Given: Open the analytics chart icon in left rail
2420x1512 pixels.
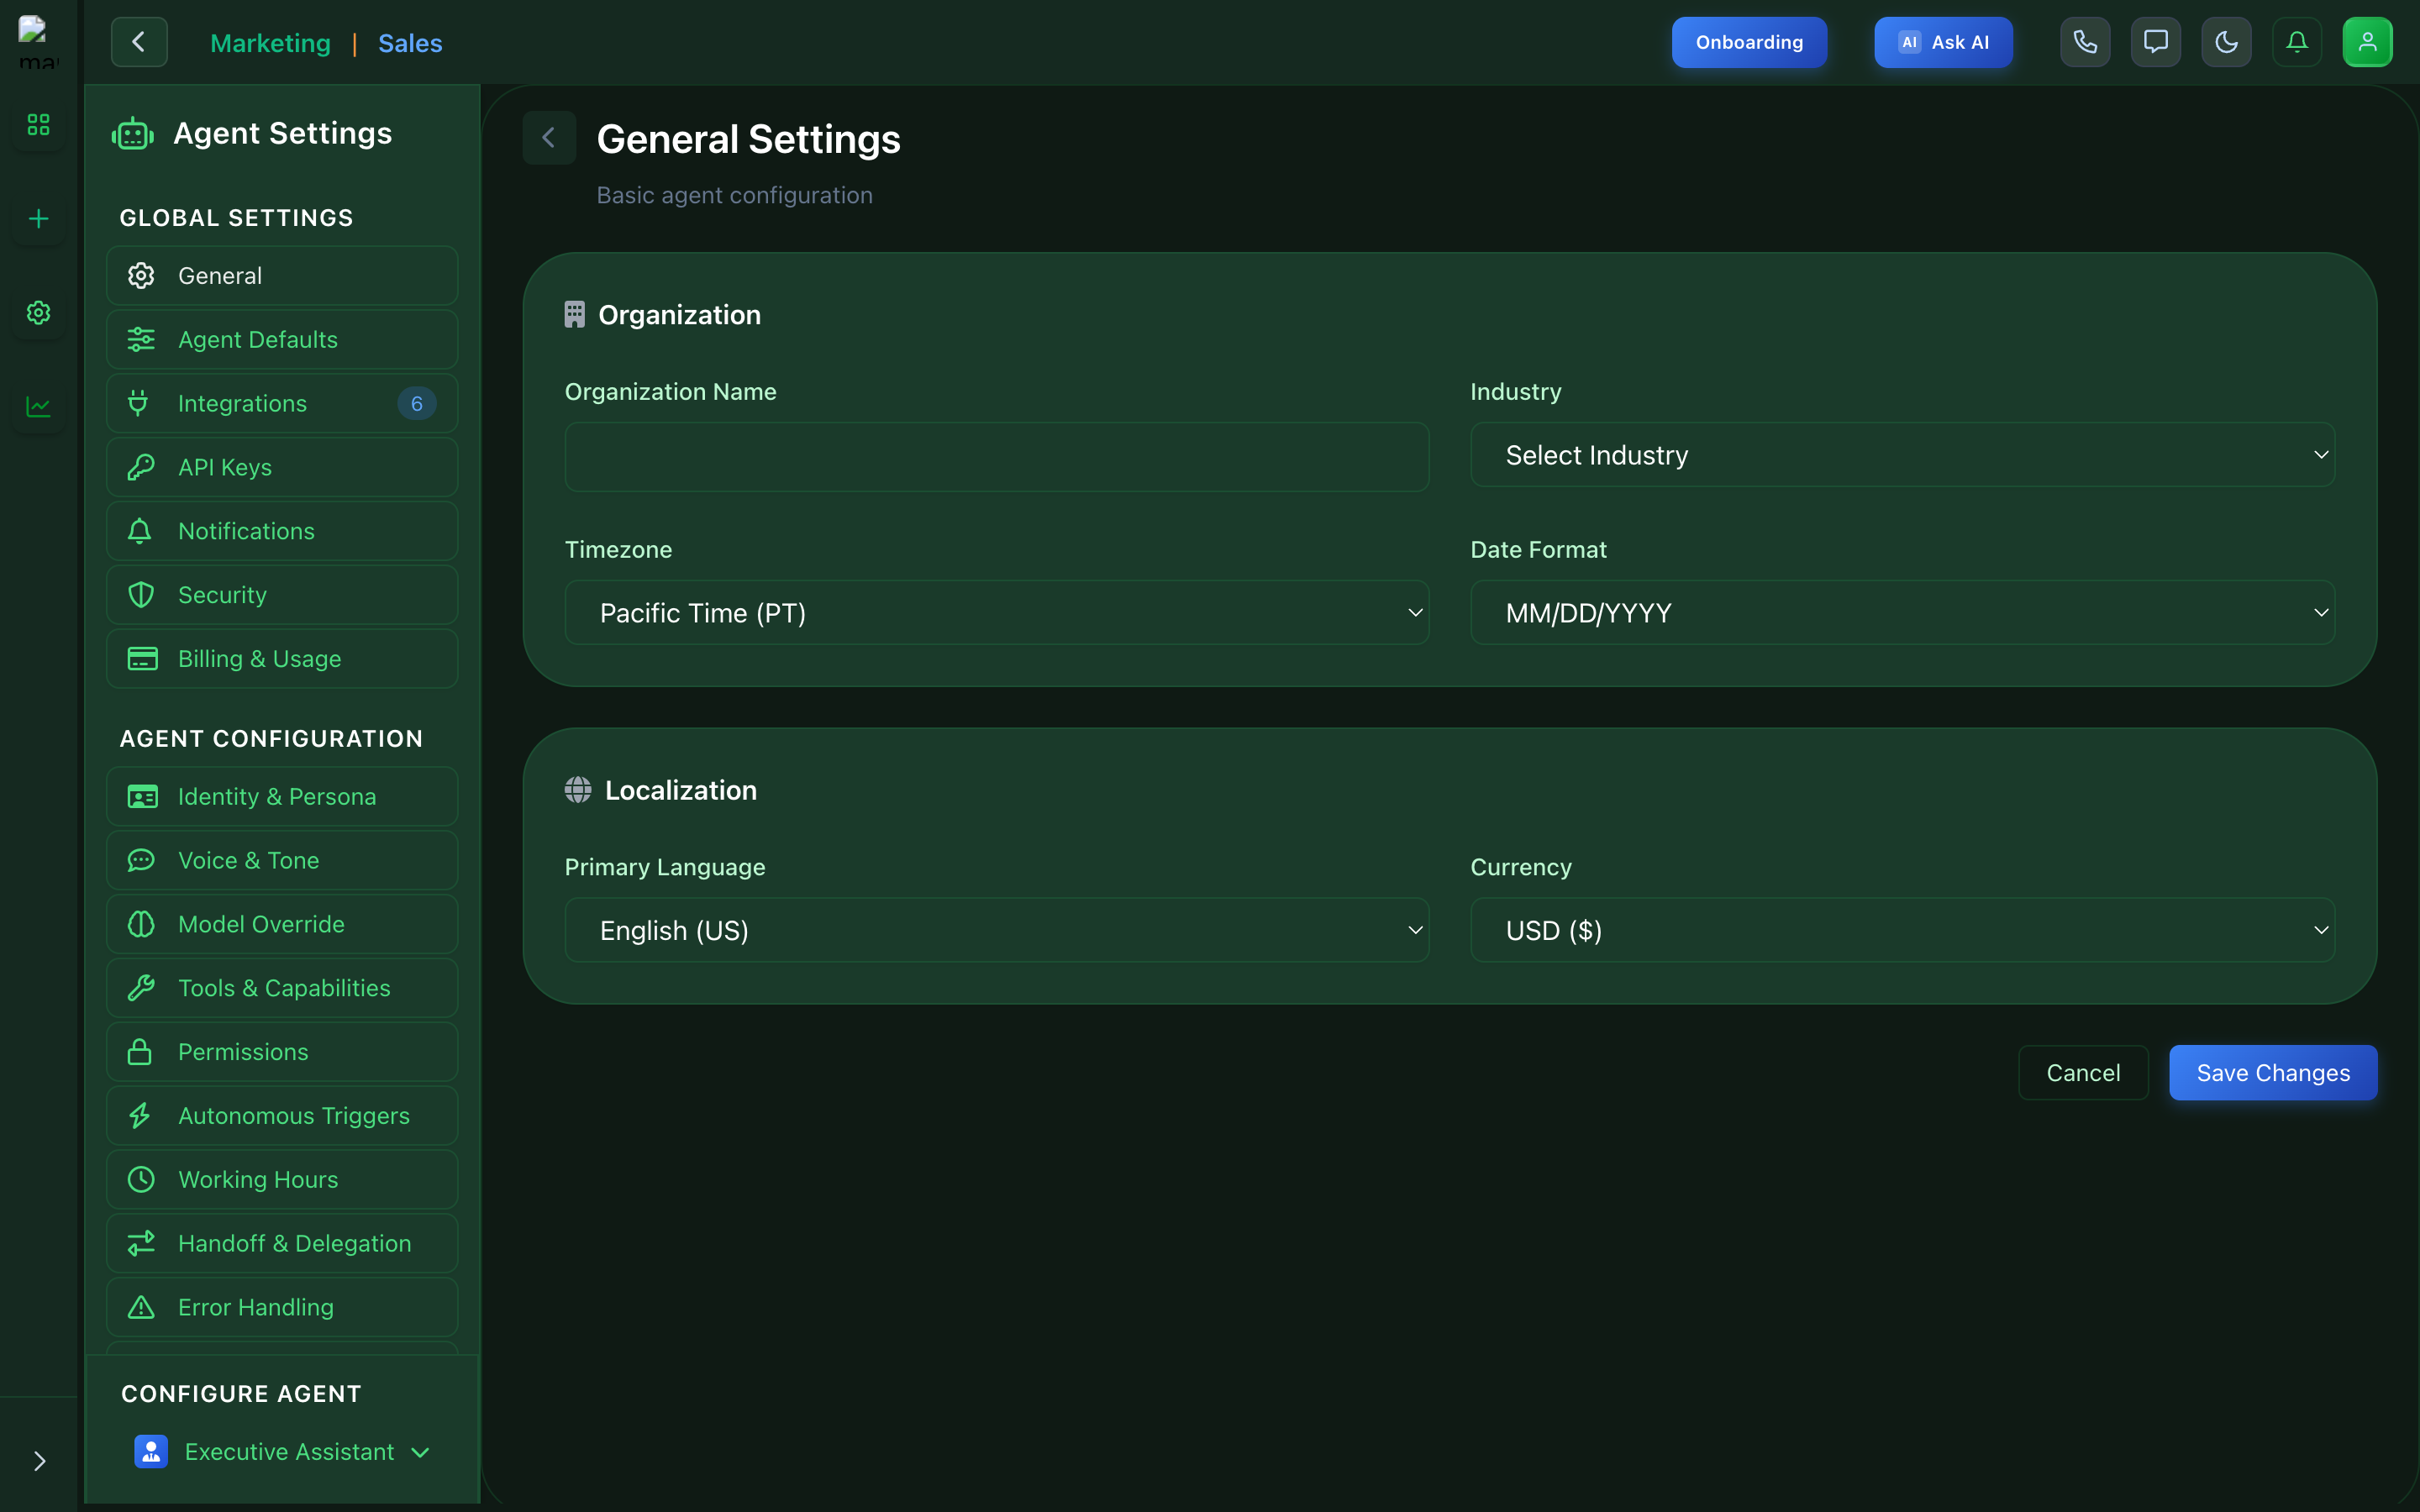Looking at the screenshot, I should pos(38,407).
